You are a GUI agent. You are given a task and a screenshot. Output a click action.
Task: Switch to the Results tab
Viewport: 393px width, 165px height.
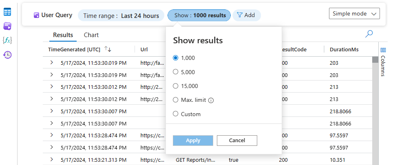[x=63, y=35]
